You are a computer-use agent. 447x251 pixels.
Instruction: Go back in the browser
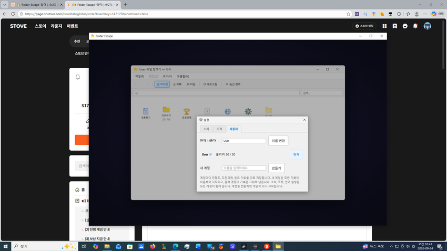5,14
